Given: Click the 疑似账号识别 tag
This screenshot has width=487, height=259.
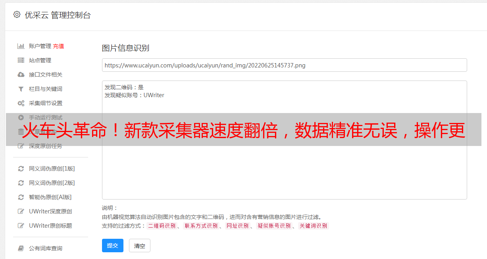Looking at the screenshot, I should point(274,226).
